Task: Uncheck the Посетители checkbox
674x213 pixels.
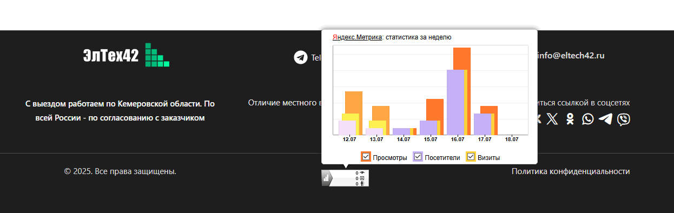Action: point(418,157)
